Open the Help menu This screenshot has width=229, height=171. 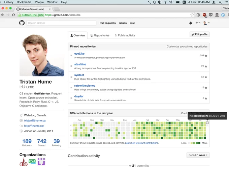point(64,2)
